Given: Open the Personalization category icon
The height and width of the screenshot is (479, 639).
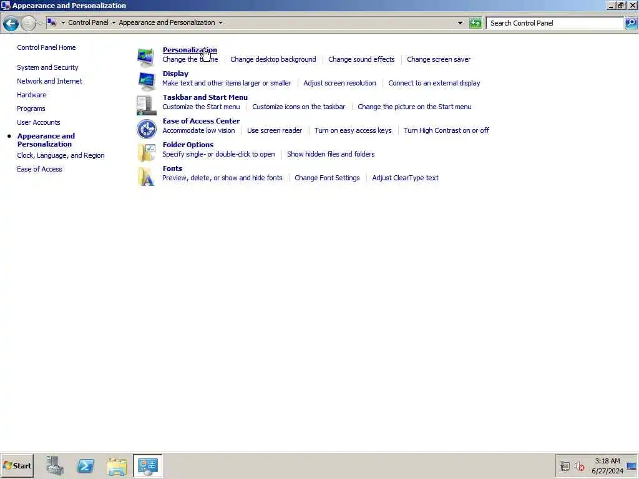Looking at the screenshot, I should [146, 57].
